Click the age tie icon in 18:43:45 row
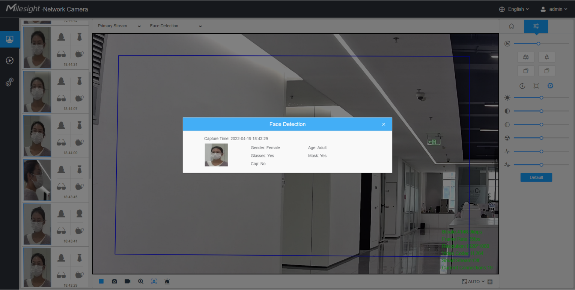This screenshot has width=575, height=290. pyautogui.click(x=79, y=169)
